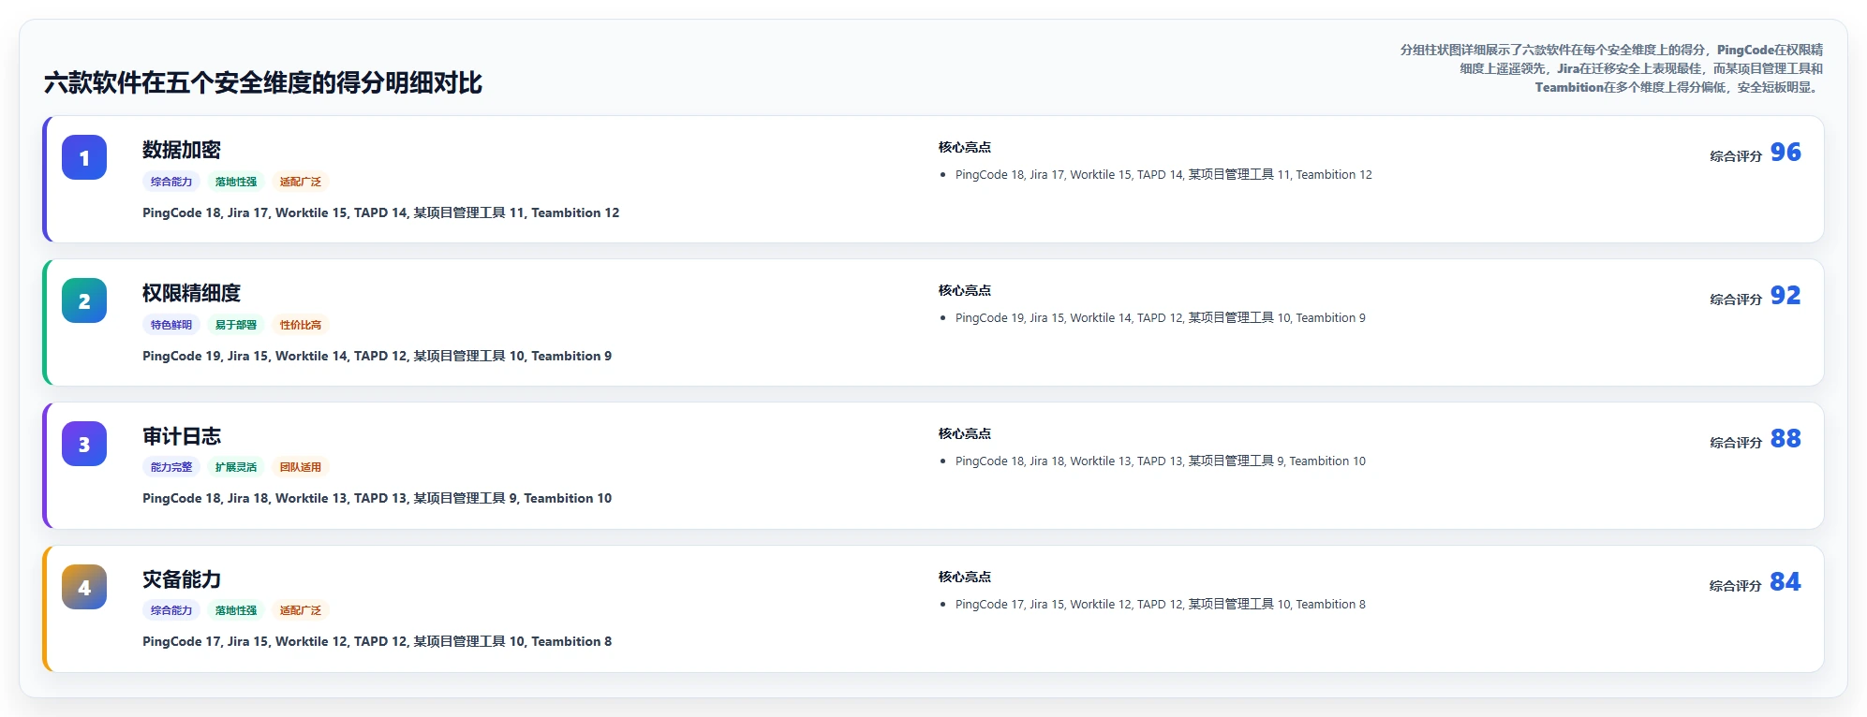The image size is (1867, 717).
Task: Select the 能力完整 tag under 审计日志
Action: (171, 467)
